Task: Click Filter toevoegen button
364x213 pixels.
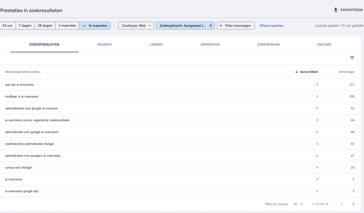Action: [236, 26]
